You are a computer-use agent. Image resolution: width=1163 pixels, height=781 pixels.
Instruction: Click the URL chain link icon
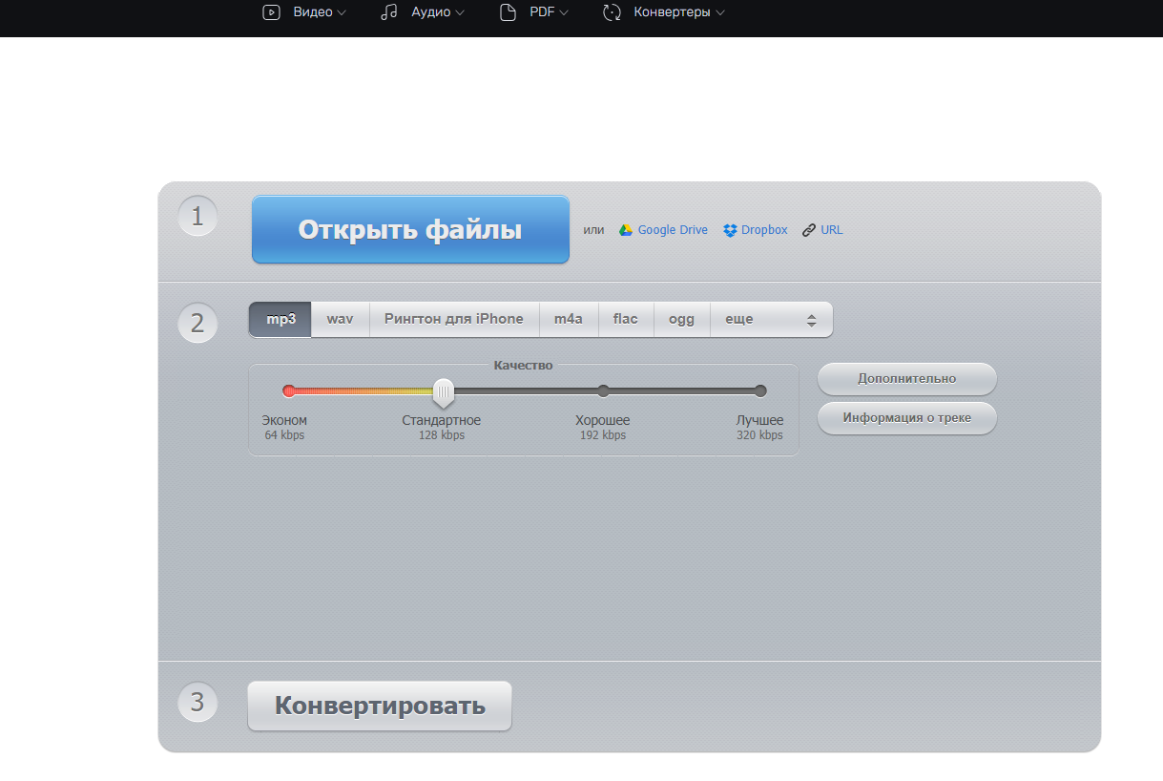[x=809, y=230]
